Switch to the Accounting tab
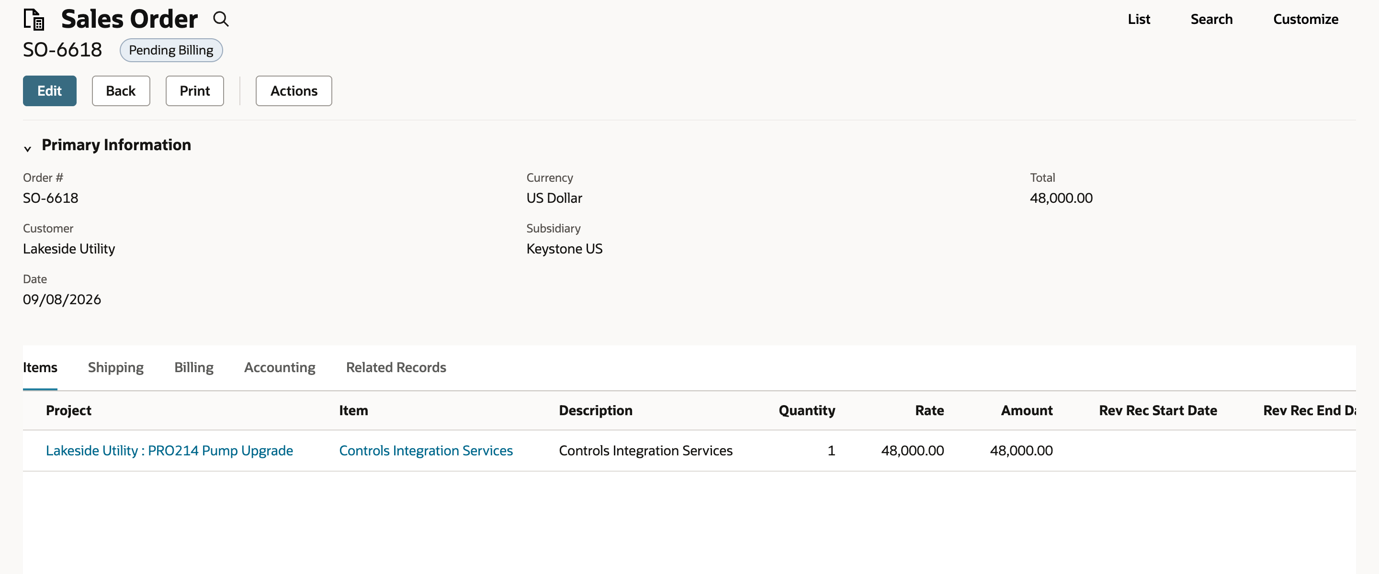This screenshot has height=574, width=1379. pos(280,367)
